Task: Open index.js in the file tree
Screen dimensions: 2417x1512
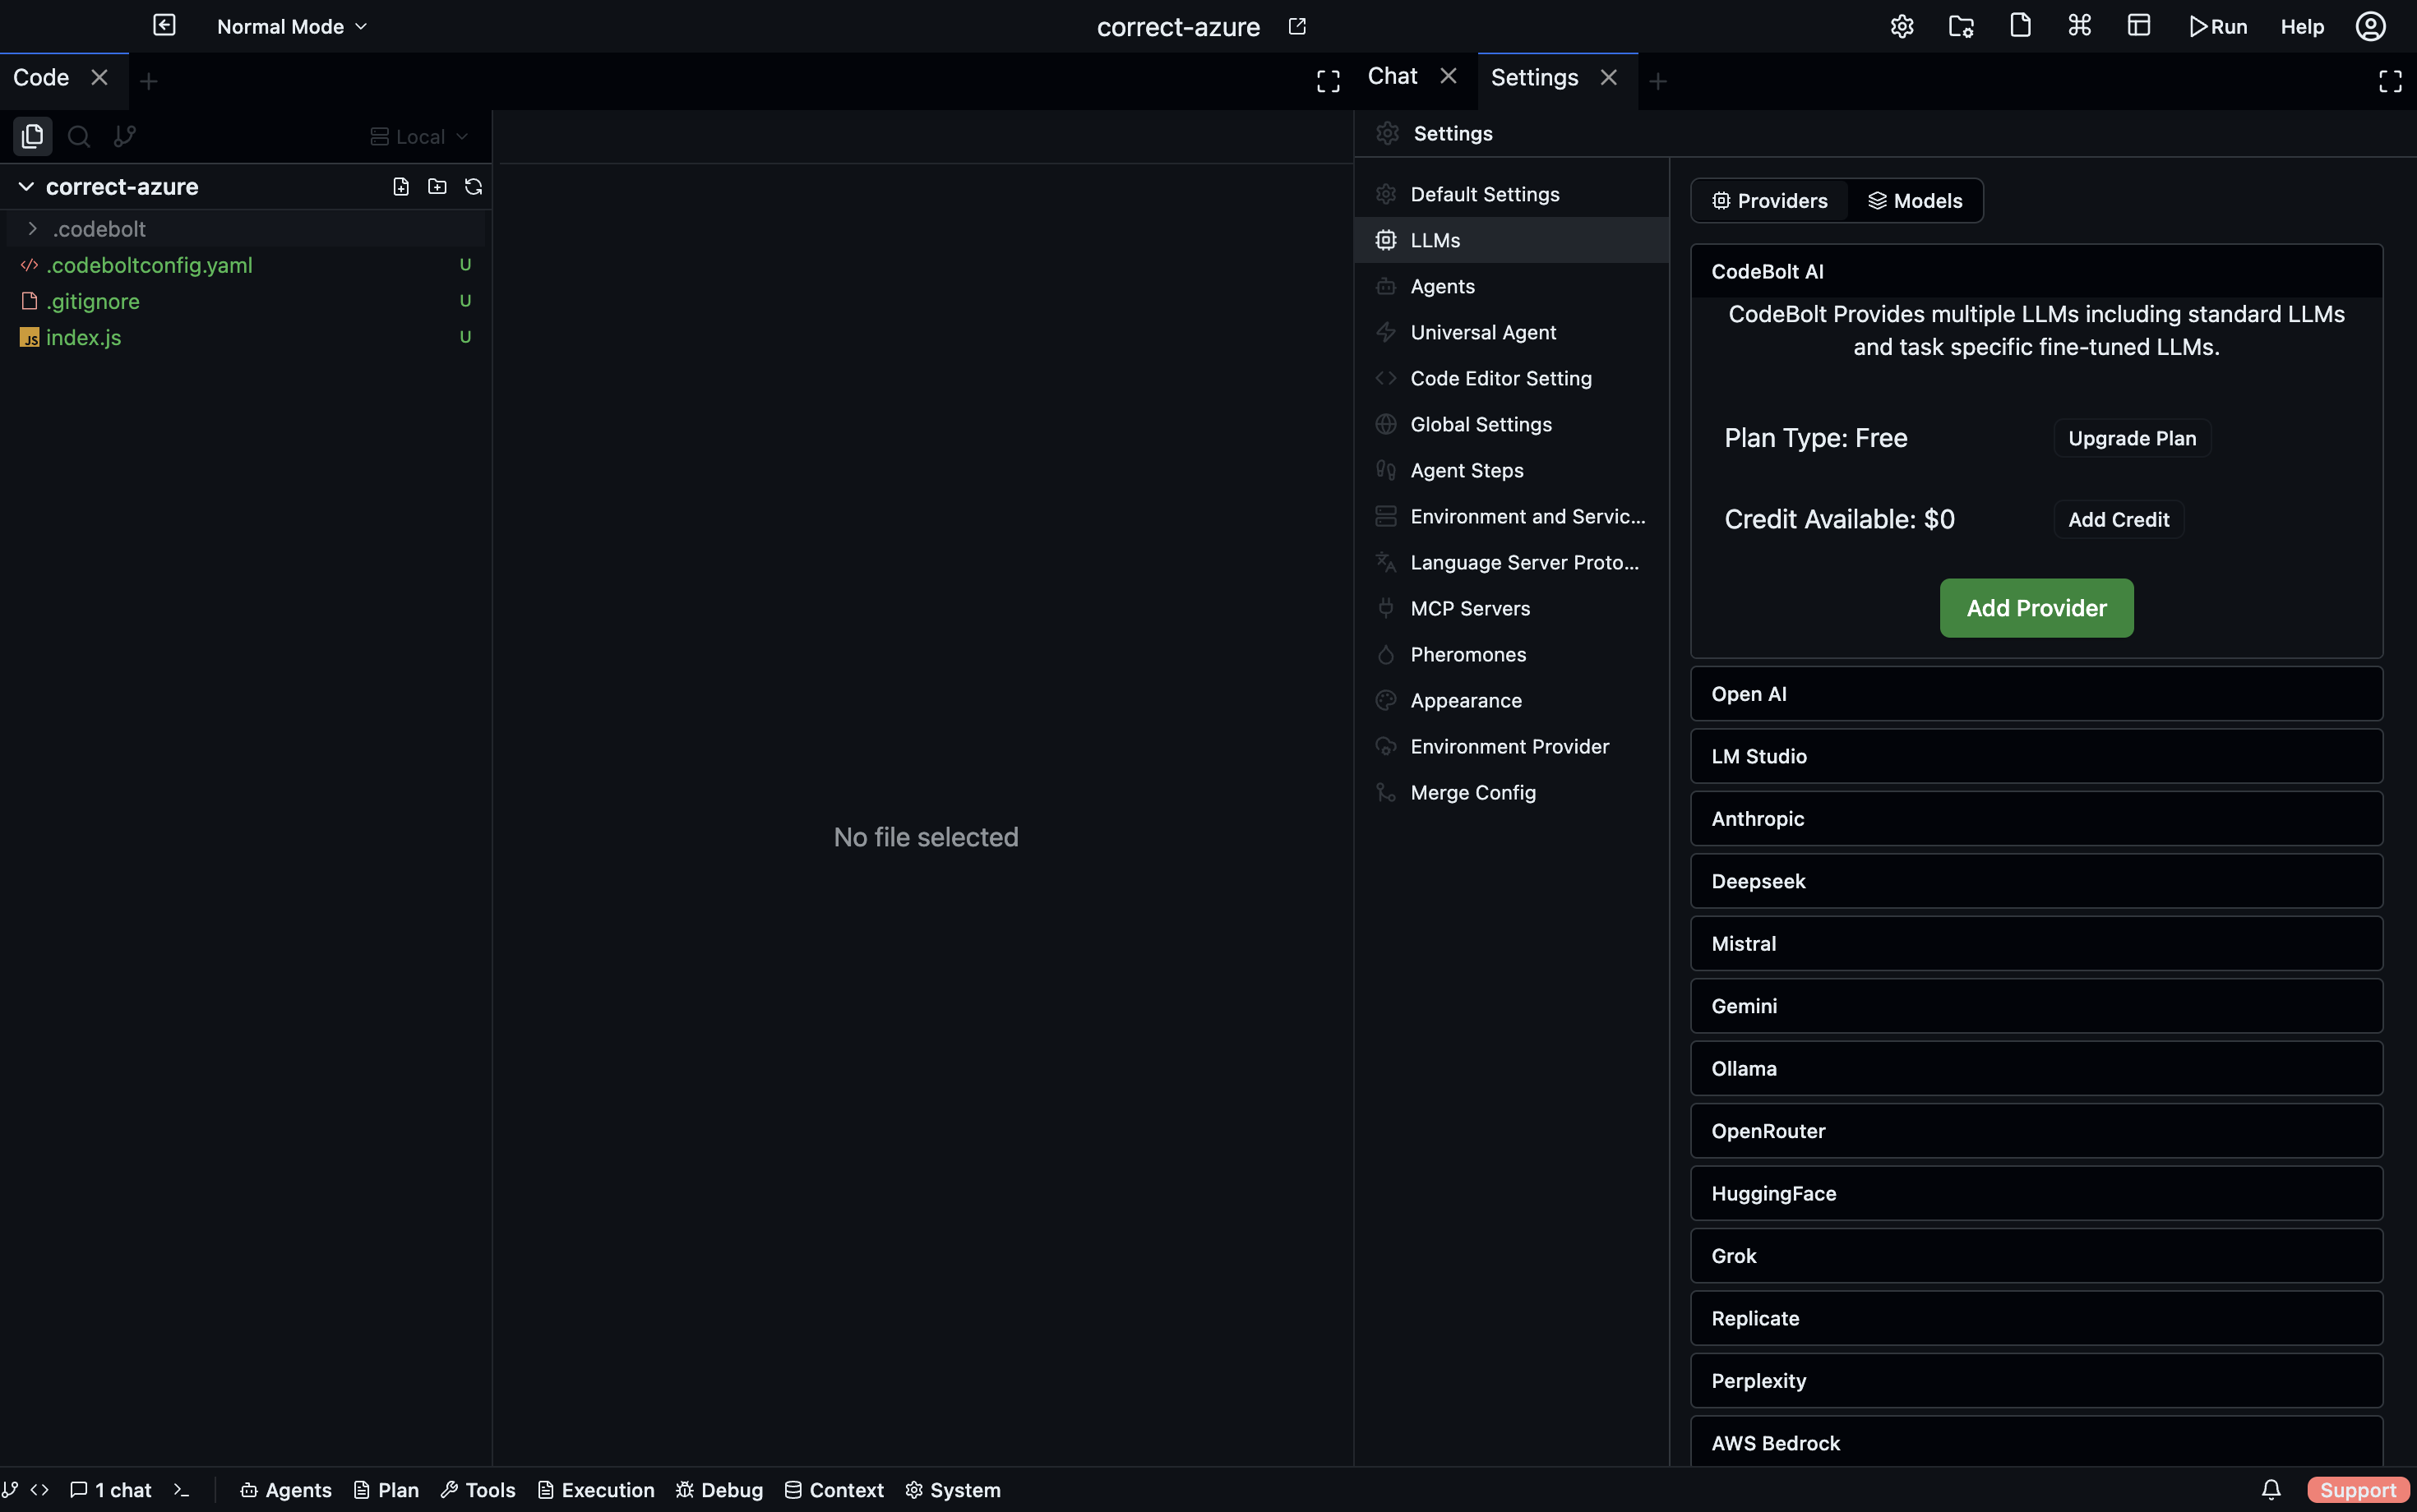Action: point(84,338)
